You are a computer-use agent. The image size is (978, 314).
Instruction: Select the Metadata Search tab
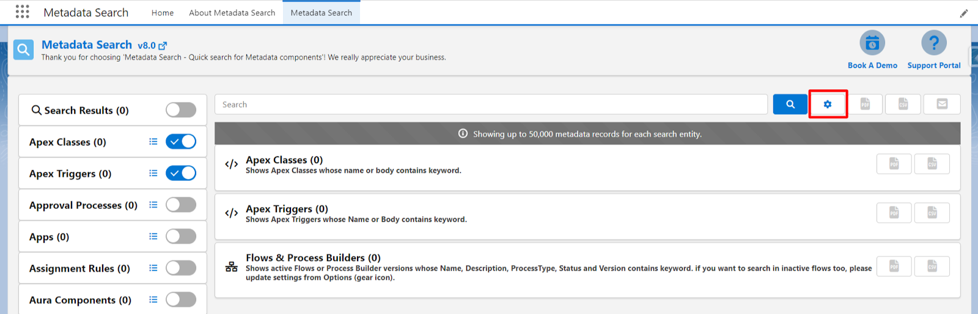pyautogui.click(x=322, y=13)
